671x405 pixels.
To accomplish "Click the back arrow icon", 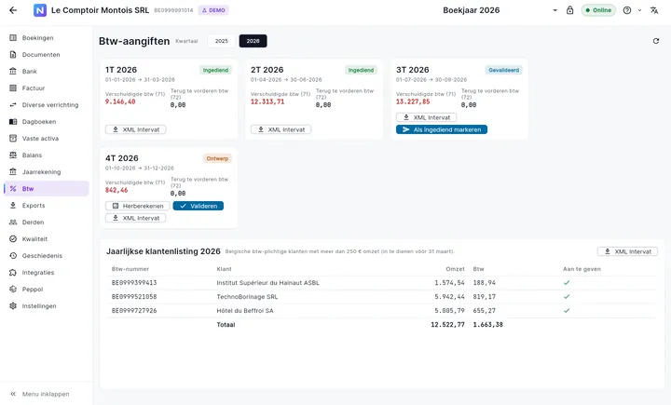I will click(x=13, y=10).
